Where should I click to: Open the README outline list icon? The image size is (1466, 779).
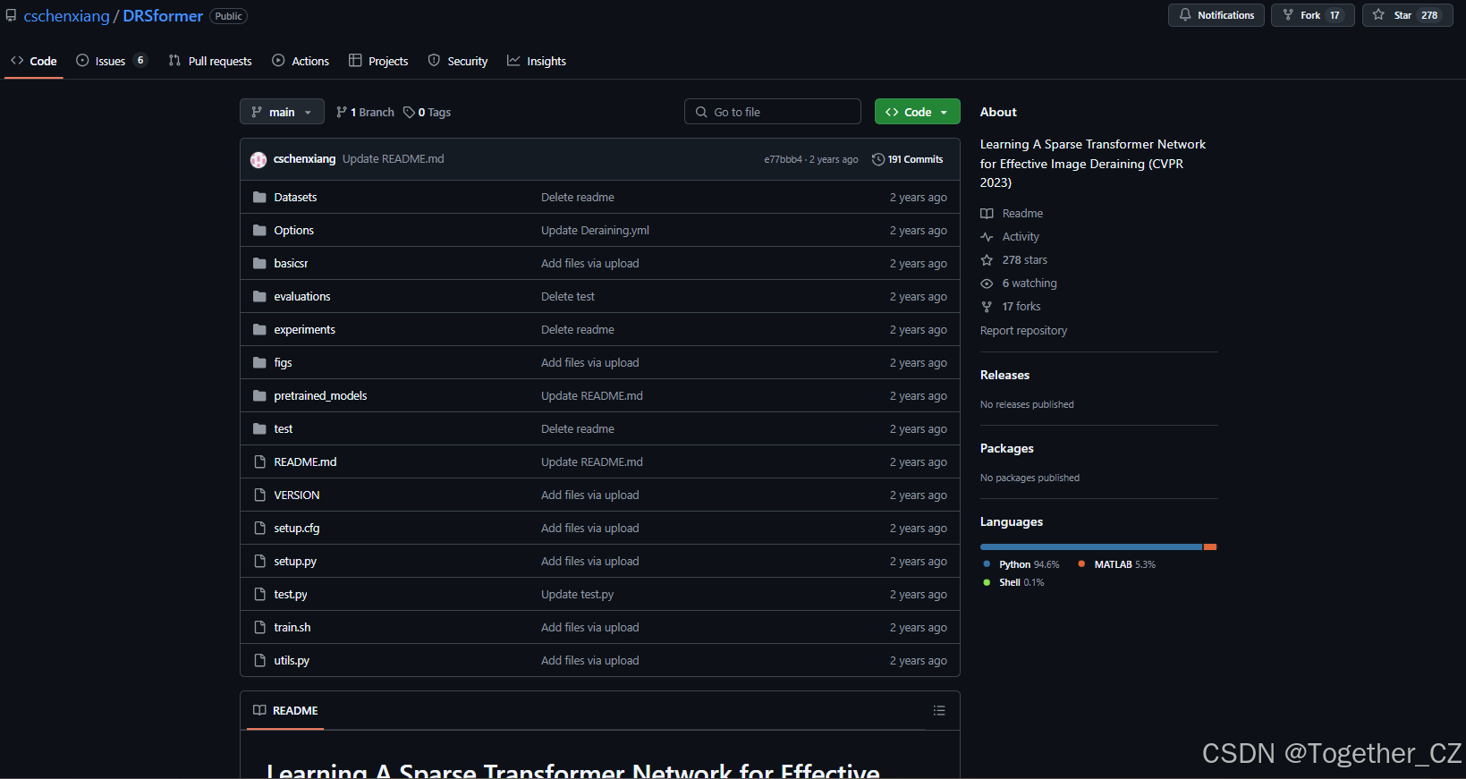[939, 710]
